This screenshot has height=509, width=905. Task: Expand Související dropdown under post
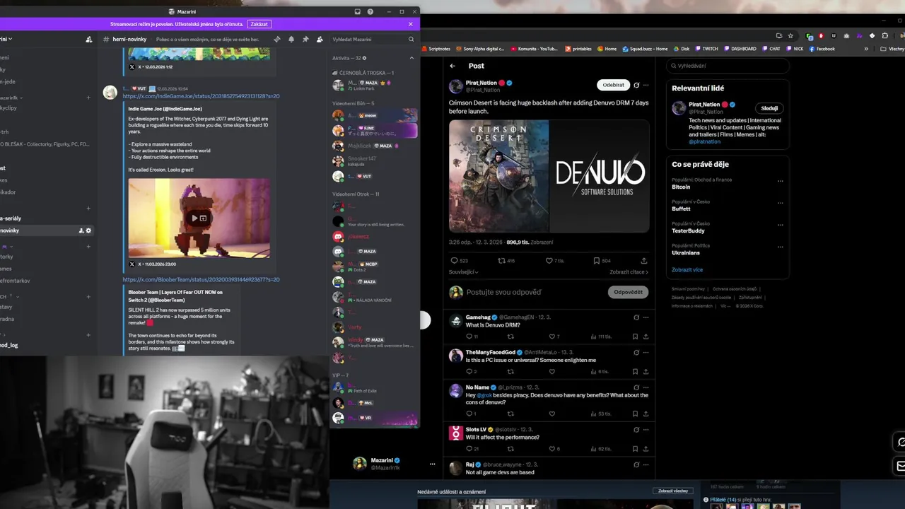point(463,272)
